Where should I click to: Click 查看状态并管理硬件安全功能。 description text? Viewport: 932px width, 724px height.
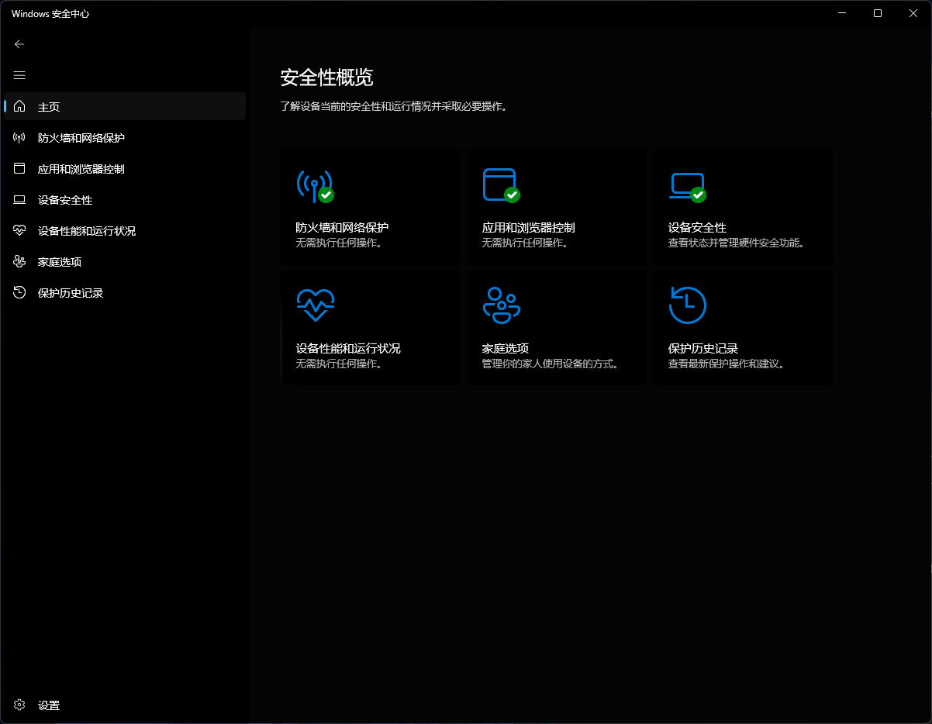pyautogui.click(x=737, y=243)
